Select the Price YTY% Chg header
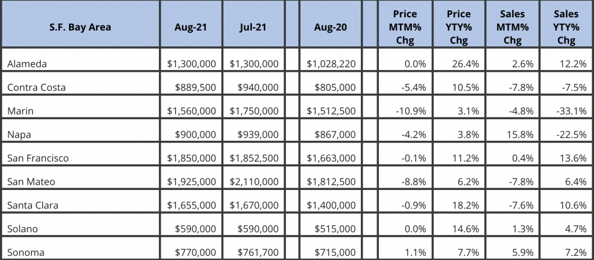The width and height of the screenshot is (594, 260). coord(459,27)
